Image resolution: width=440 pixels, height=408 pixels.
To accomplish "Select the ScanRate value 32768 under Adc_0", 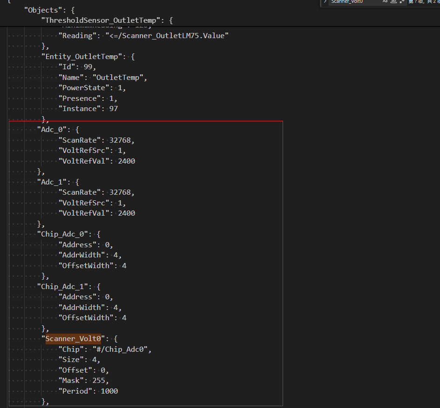I will click(122, 140).
